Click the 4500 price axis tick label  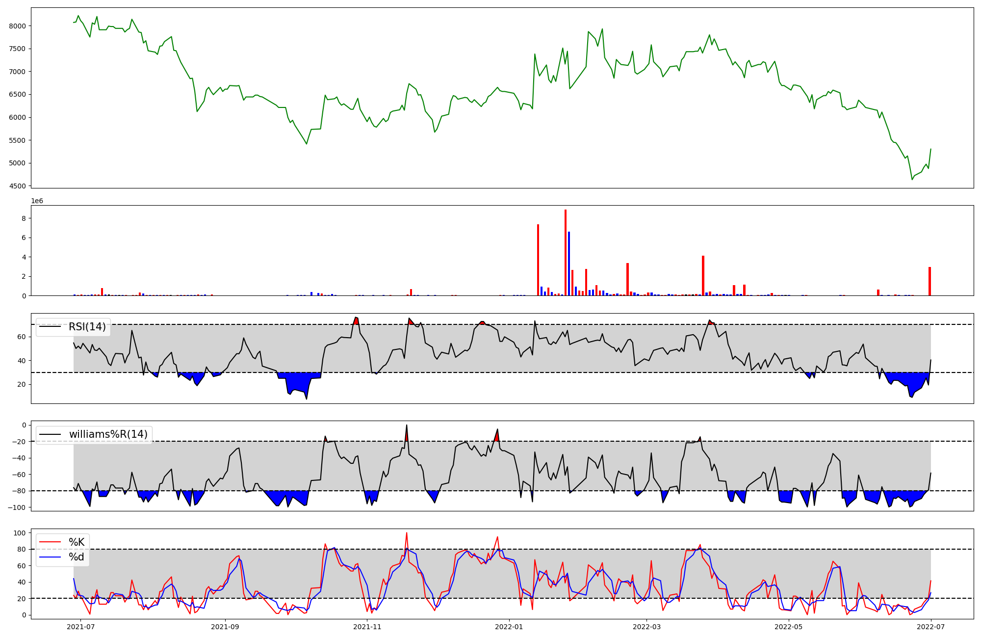(18, 186)
